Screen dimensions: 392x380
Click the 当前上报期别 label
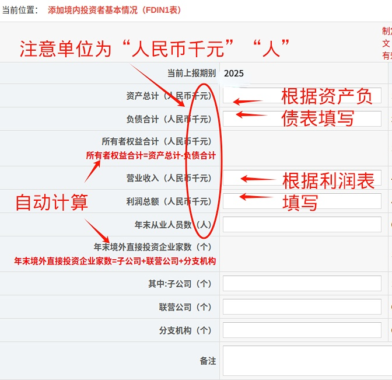point(191,74)
